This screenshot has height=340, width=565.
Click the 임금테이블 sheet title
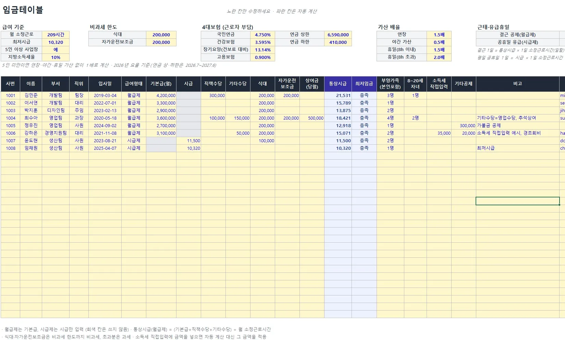(x=23, y=10)
